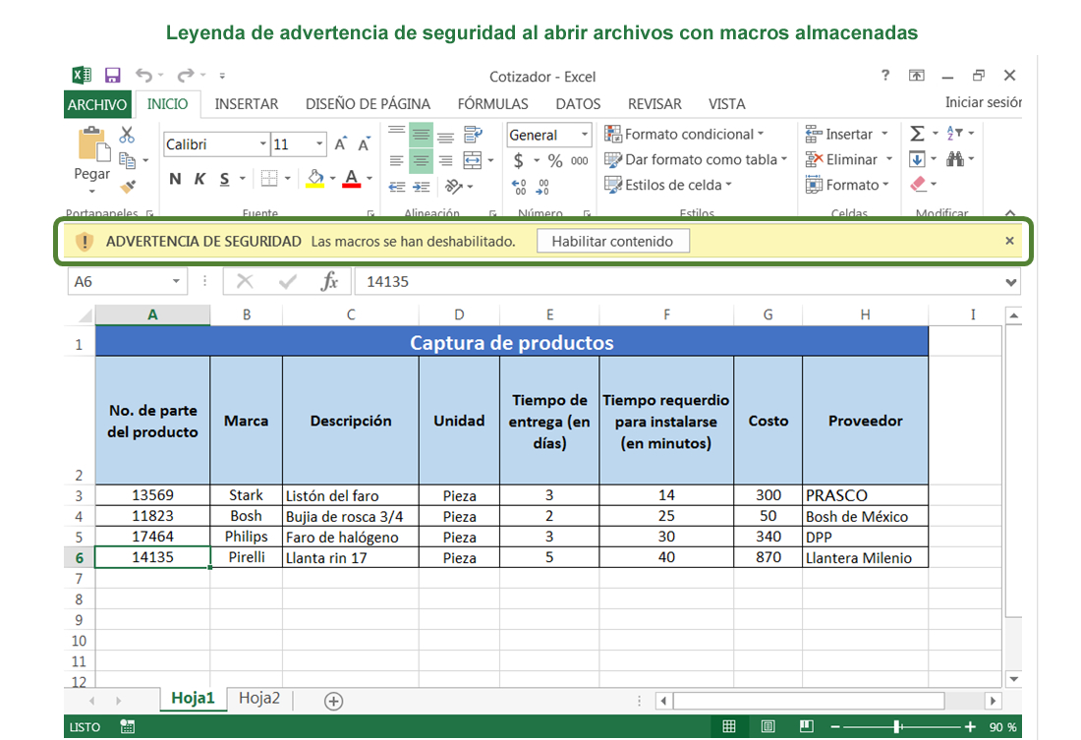1081x740 pixels.
Task: Click the Fill down arrow icon
Action: (x=917, y=159)
